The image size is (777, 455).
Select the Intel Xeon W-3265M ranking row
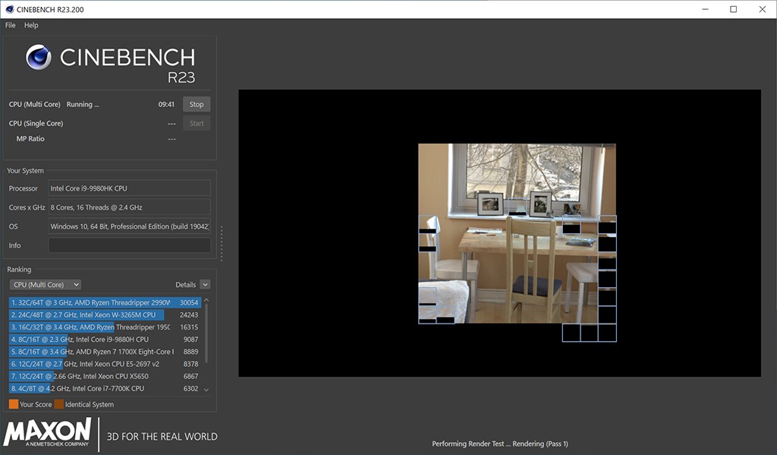91,314
